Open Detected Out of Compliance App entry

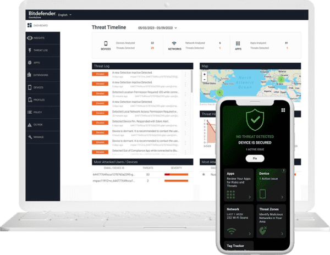[145, 151]
